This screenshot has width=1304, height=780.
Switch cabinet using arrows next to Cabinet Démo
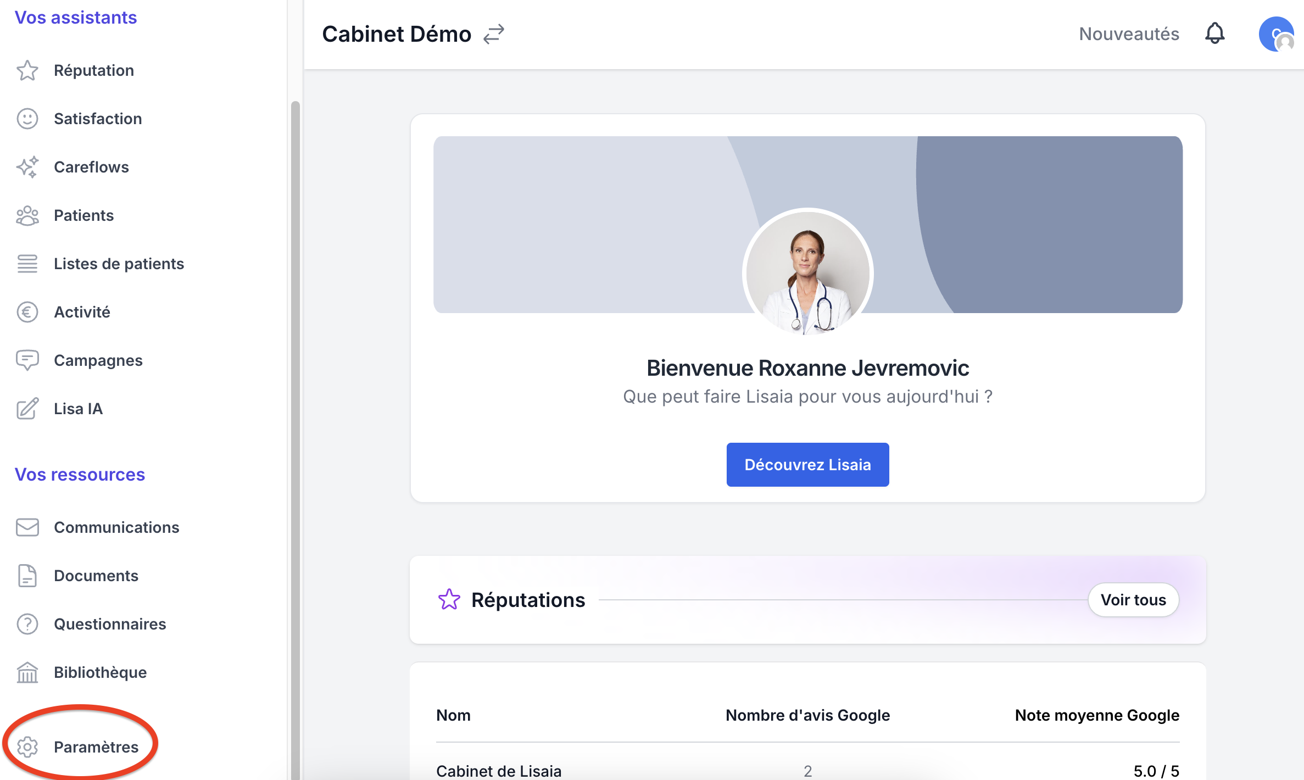click(x=493, y=34)
